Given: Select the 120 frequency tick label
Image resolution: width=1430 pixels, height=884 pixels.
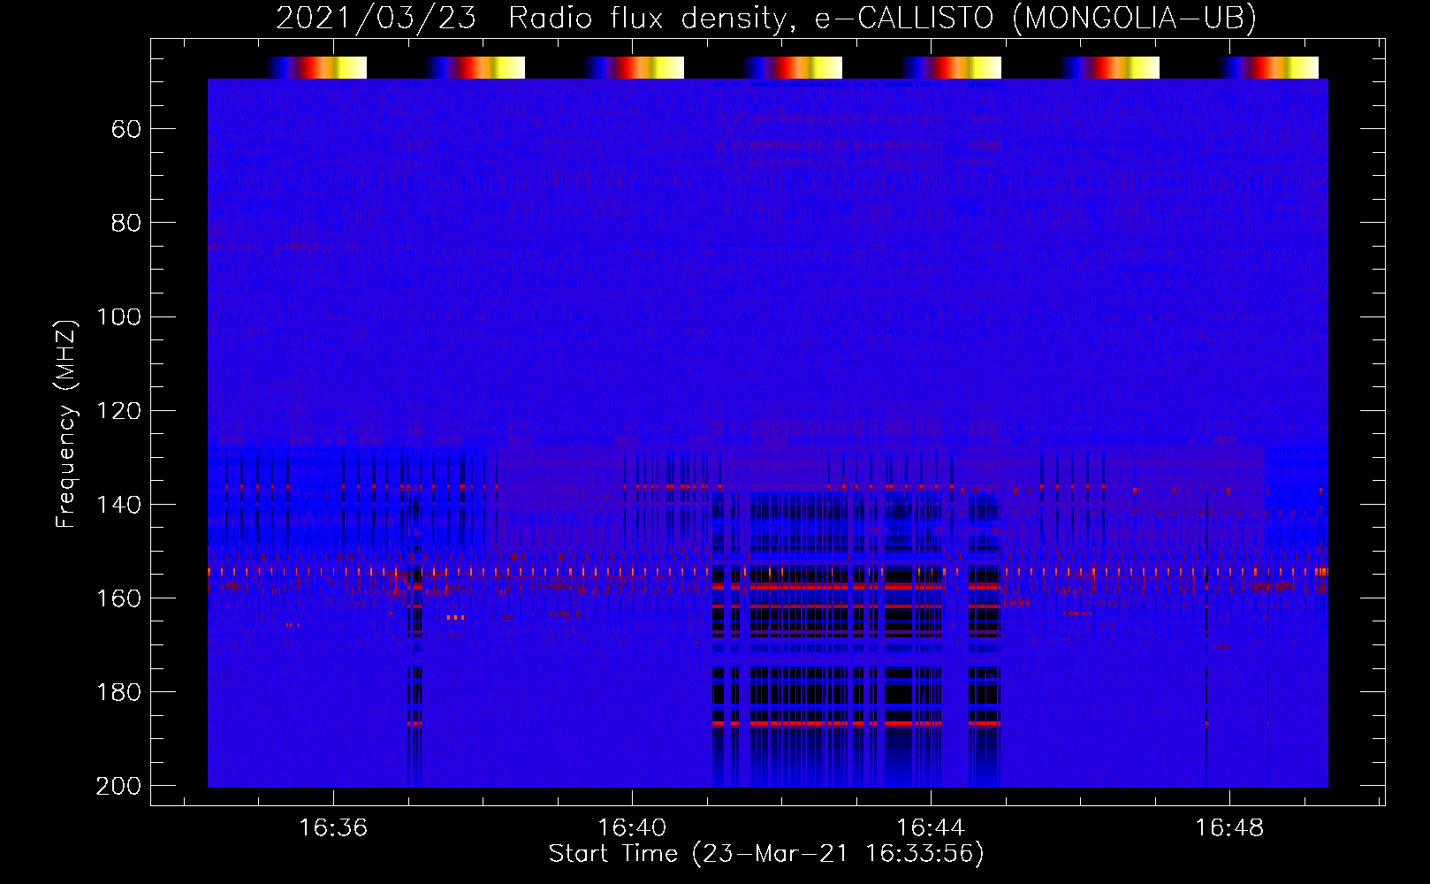Looking at the screenshot, I should tap(118, 410).
